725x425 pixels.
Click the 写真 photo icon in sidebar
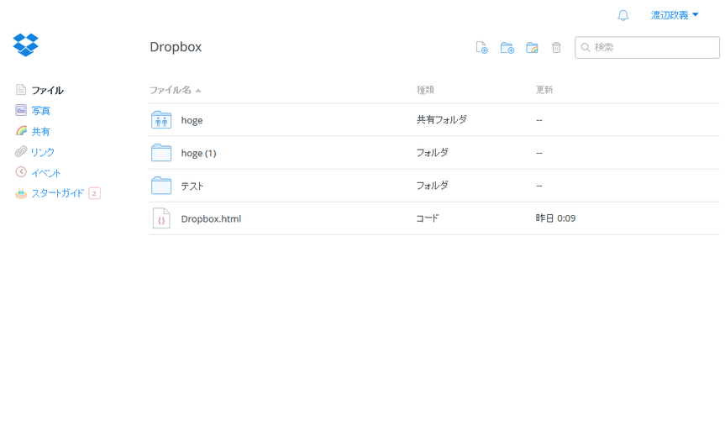click(x=21, y=110)
